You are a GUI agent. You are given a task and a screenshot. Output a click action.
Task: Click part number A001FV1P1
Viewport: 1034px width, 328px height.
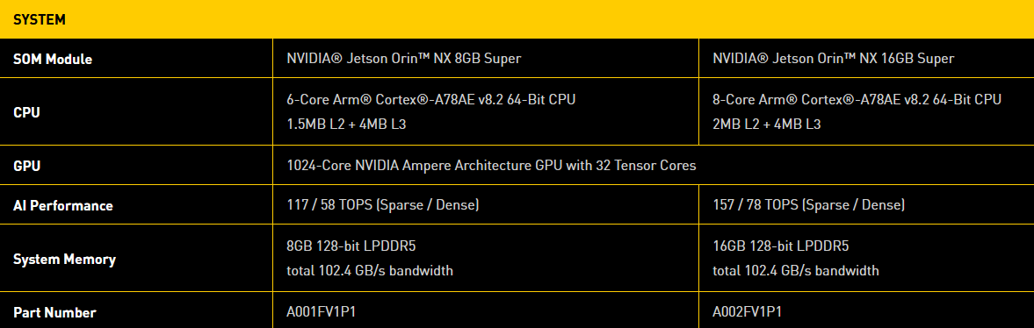[322, 311]
